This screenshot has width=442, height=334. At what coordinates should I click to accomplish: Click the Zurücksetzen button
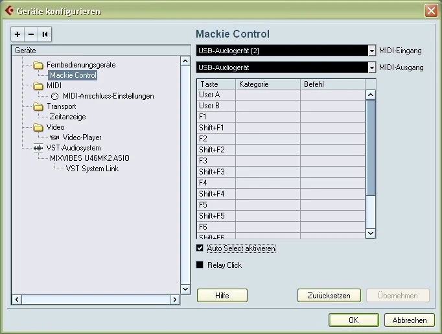pyautogui.click(x=329, y=296)
